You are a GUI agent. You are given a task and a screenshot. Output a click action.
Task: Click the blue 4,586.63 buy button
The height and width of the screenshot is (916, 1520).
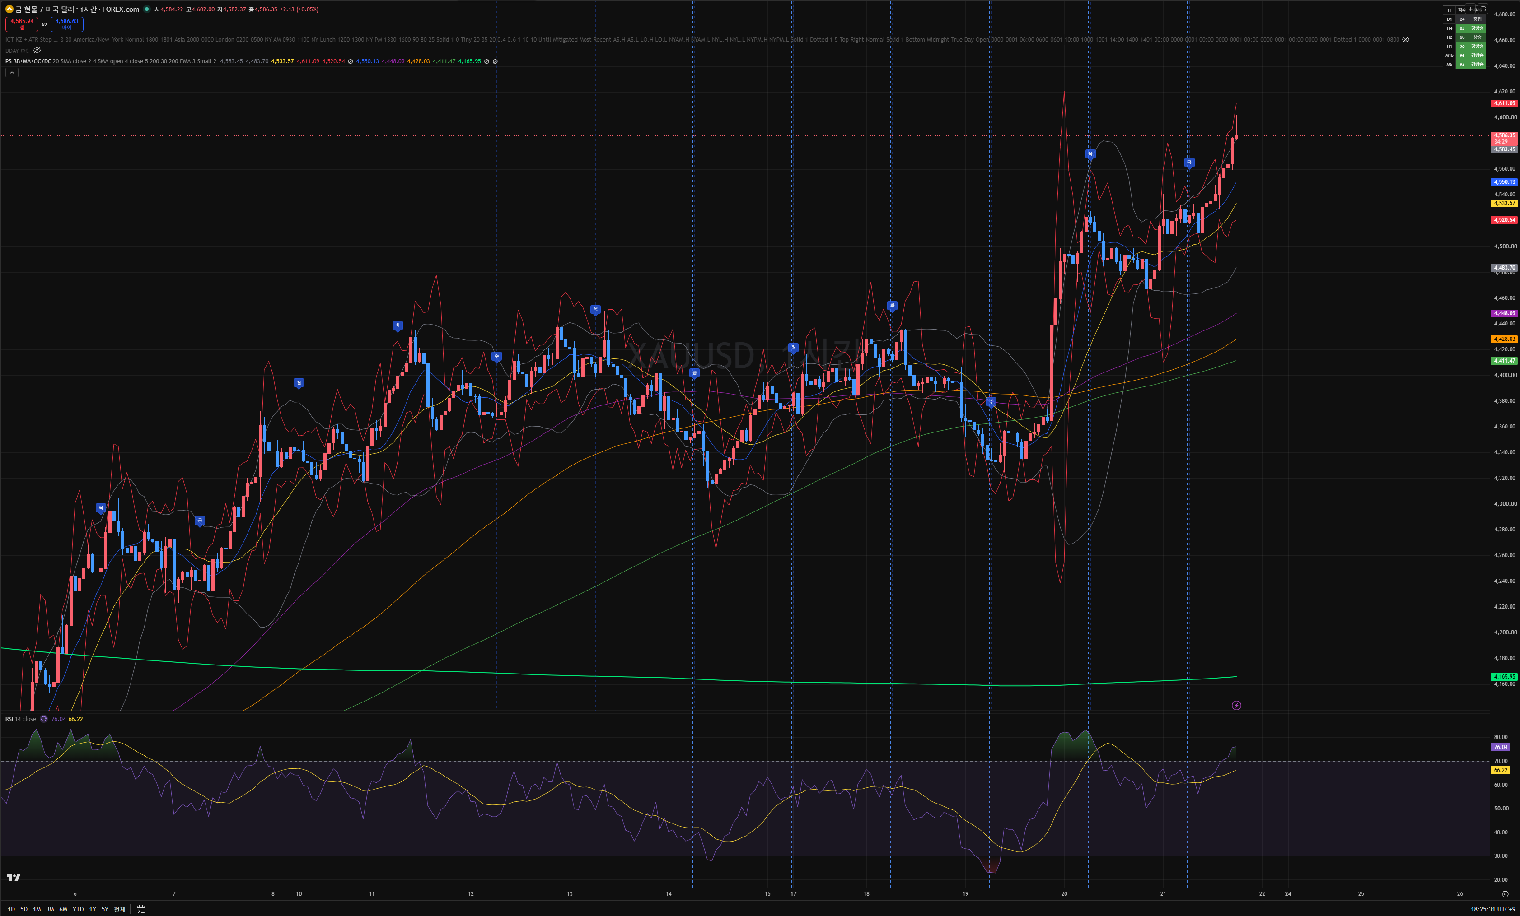click(x=66, y=24)
